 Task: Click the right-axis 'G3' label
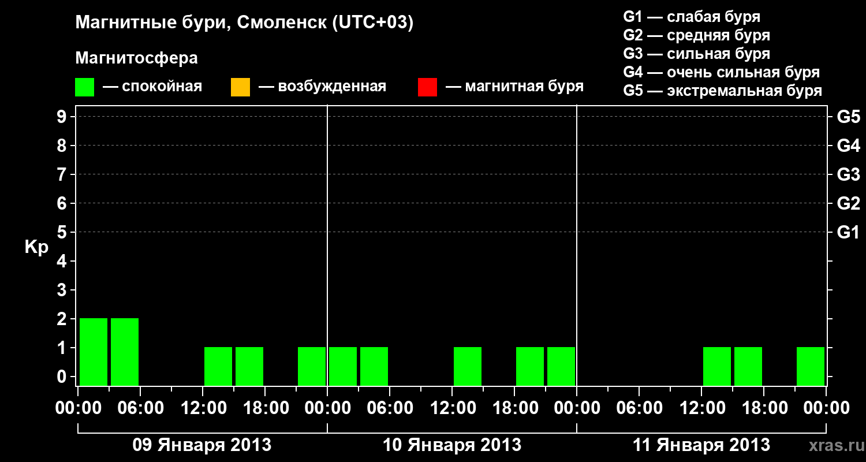(849, 175)
